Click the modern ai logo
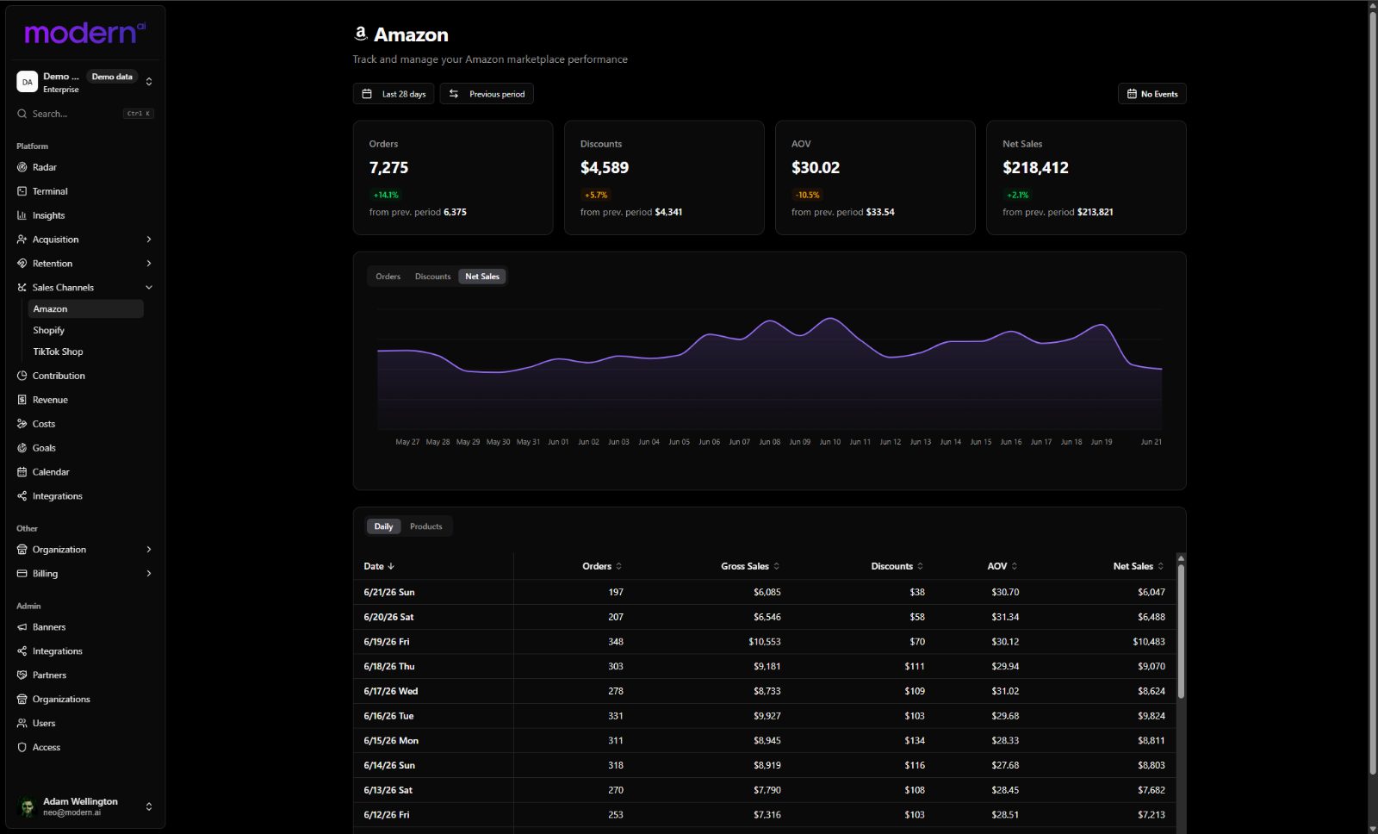 pyautogui.click(x=85, y=33)
